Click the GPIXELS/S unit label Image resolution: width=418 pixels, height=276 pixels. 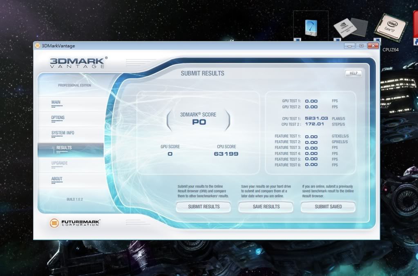click(340, 142)
